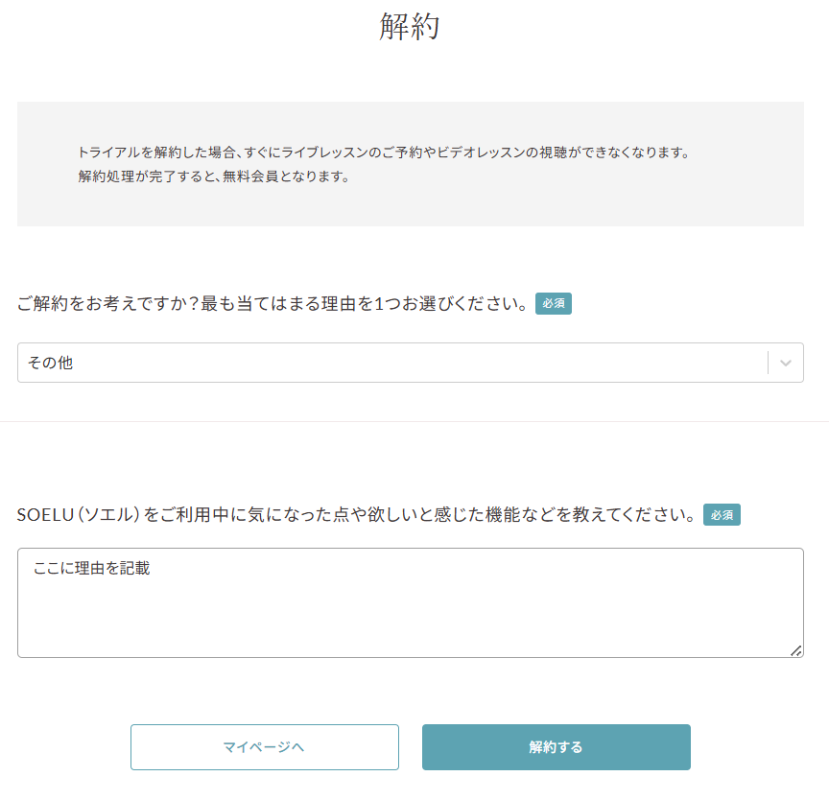Click the 必須 badge beside the cancellation reason question
The image size is (829, 800).
tap(554, 304)
